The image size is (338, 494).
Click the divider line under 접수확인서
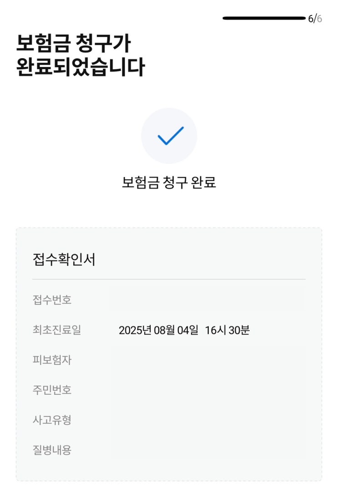pos(169,279)
